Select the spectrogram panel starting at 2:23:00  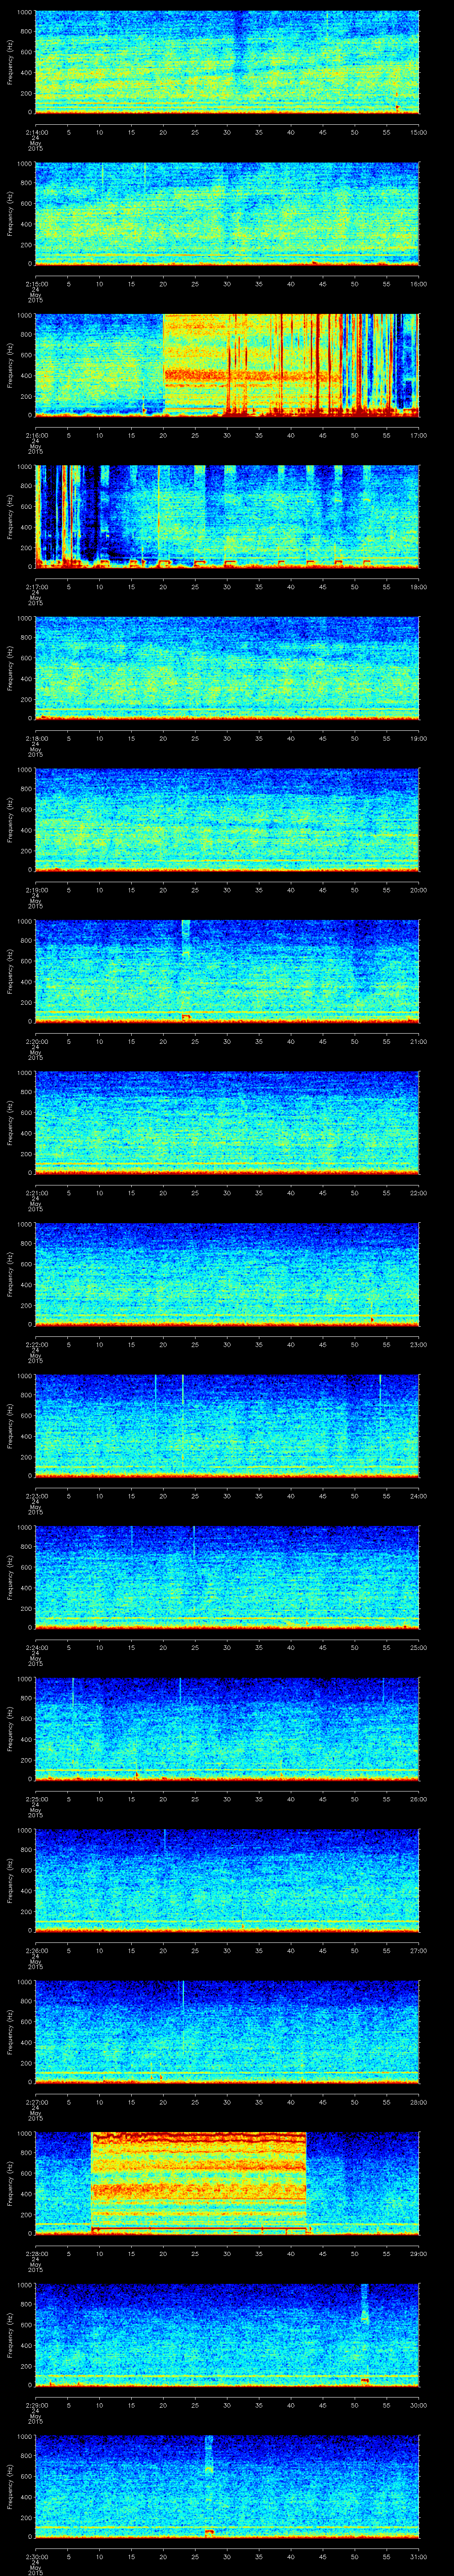[227, 1426]
